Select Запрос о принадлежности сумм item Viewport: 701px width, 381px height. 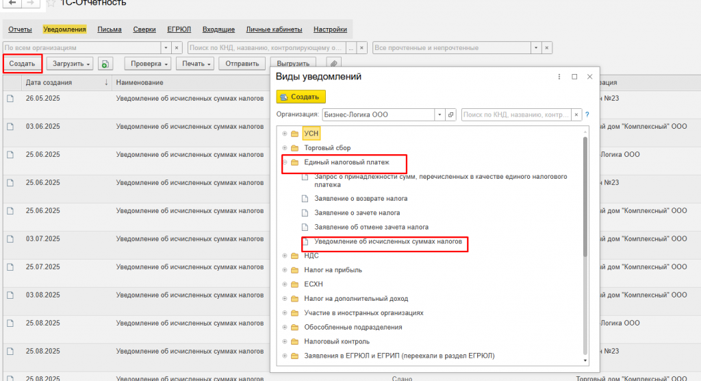click(440, 180)
